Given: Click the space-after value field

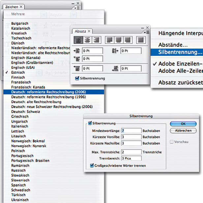Looking at the screenshot, I should click(x=131, y=69).
